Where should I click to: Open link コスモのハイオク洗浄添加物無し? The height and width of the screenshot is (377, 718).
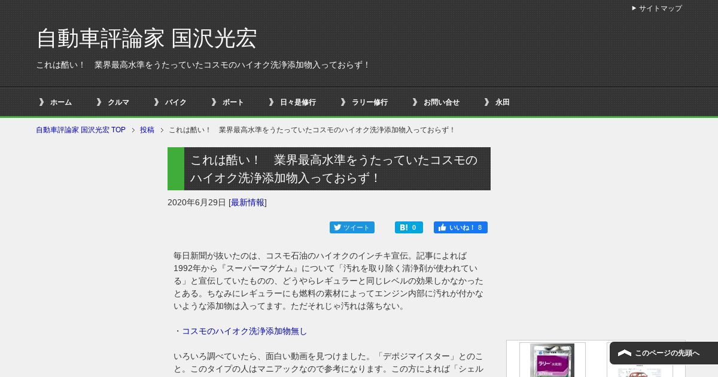(244, 331)
